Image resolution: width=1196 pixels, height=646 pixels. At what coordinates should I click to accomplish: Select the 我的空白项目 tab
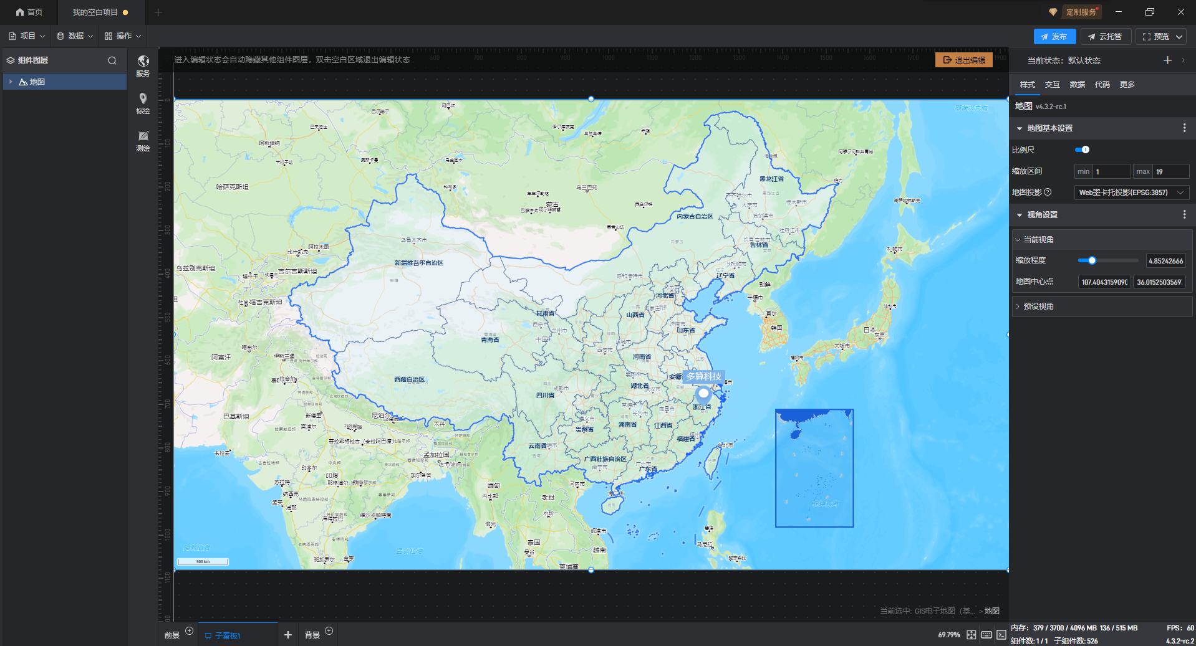click(100, 12)
